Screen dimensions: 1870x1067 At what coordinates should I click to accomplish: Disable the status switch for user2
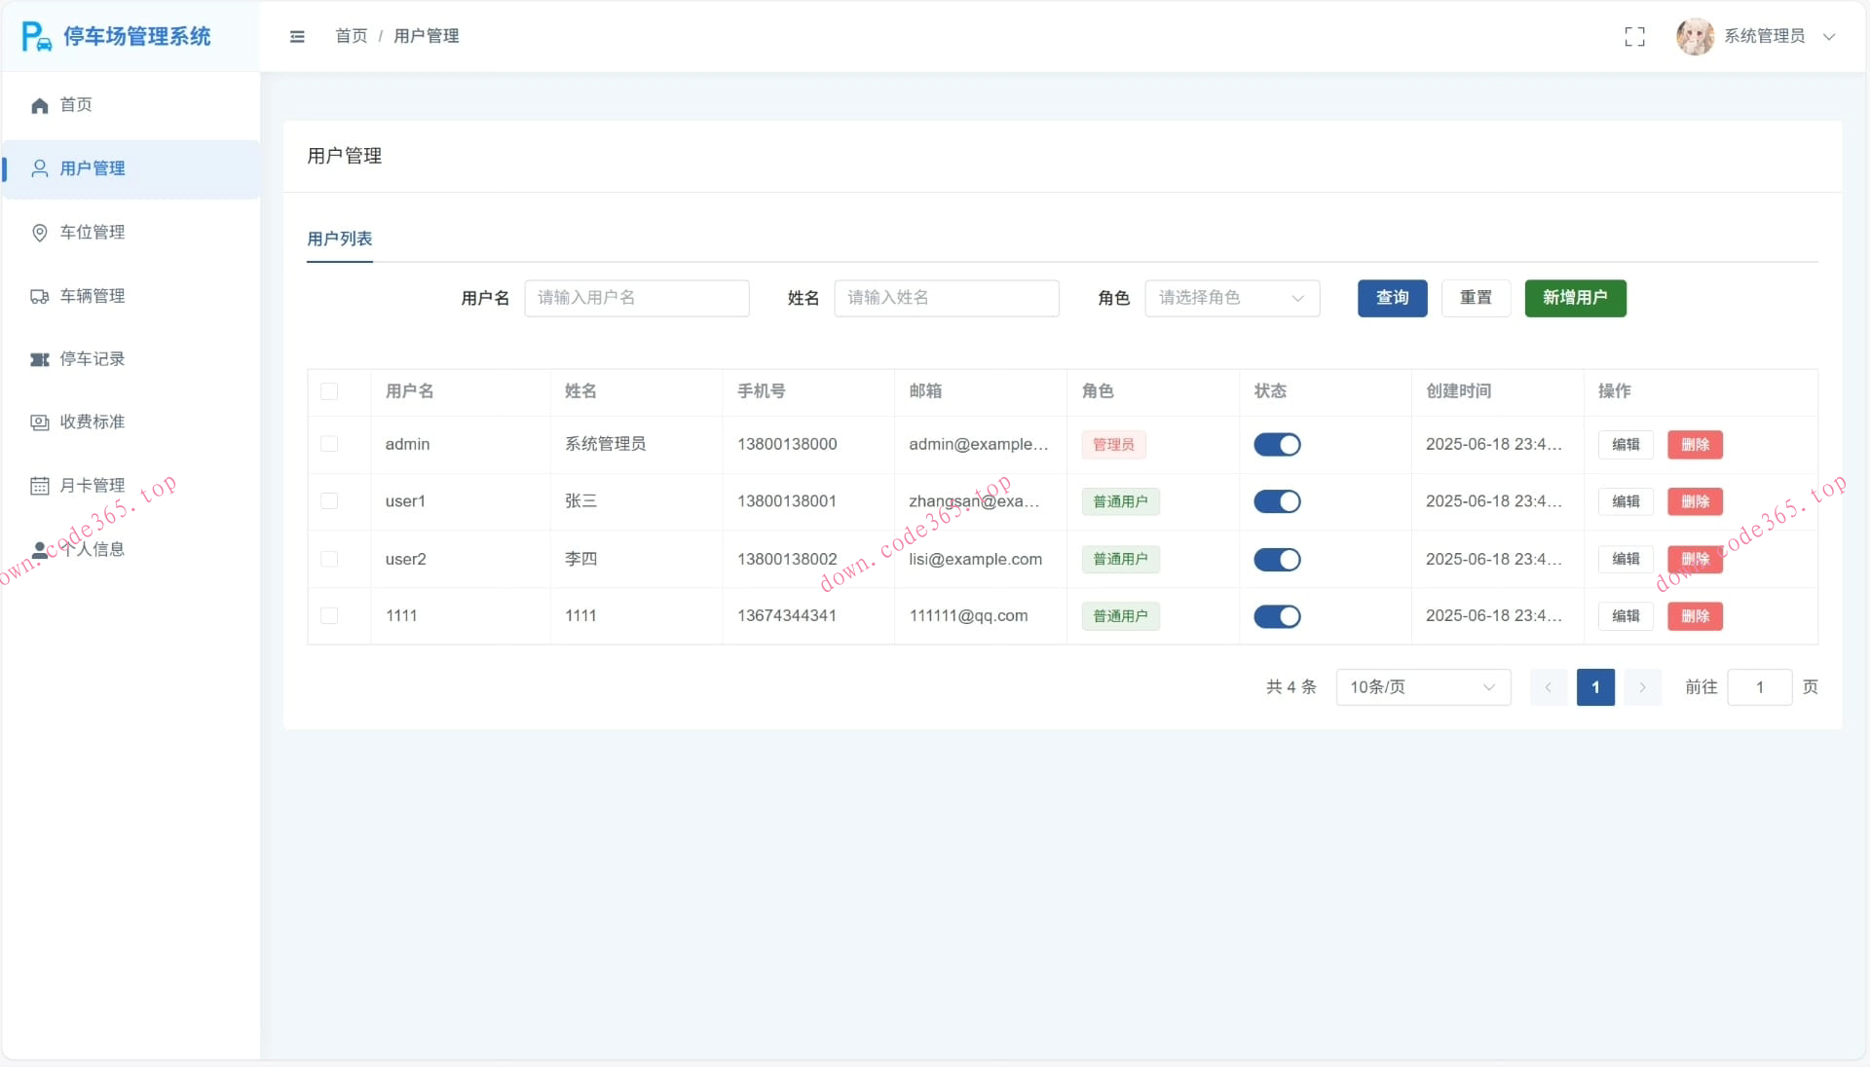coord(1277,560)
